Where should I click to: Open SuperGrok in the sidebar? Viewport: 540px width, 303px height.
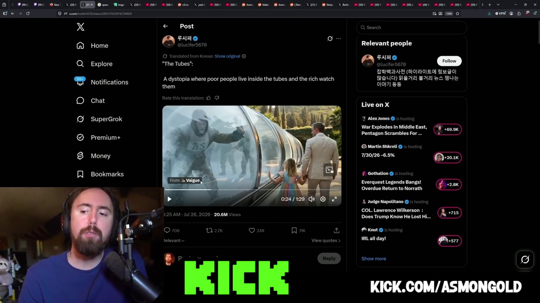point(99,119)
